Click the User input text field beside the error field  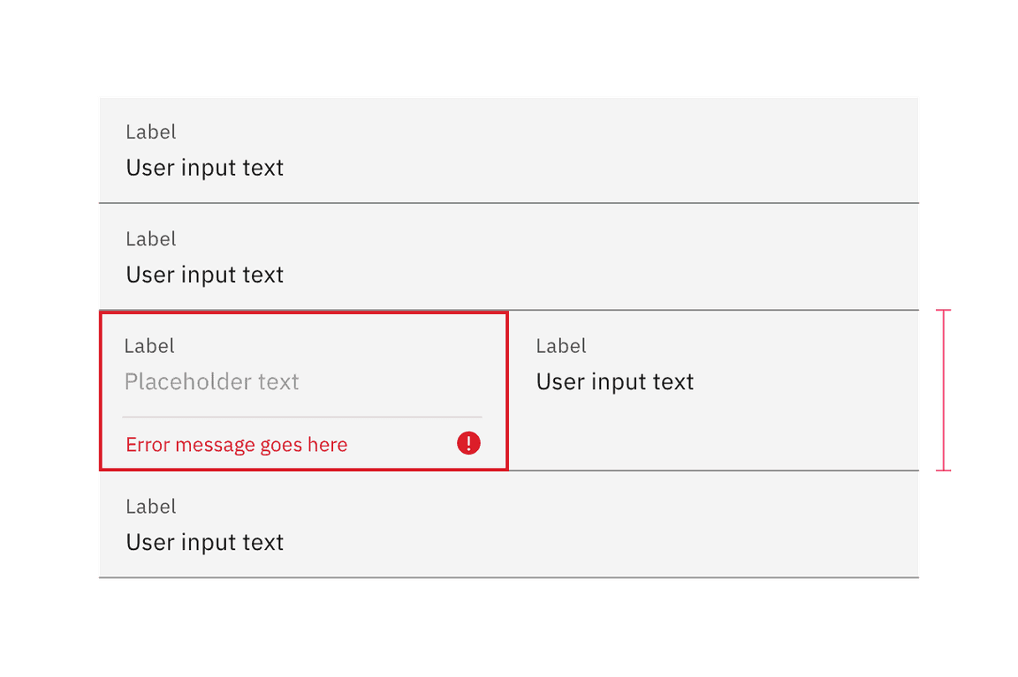point(615,381)
